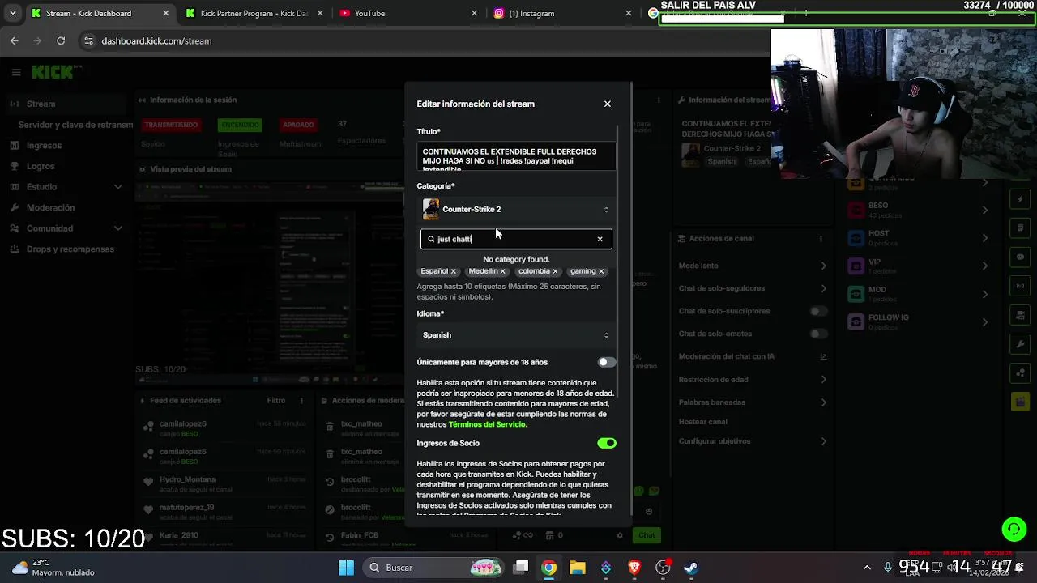This screenshot has width=1037, height=583.
Task: Toggle the Ingresos de Socio switch
Action: coord(606,443)
